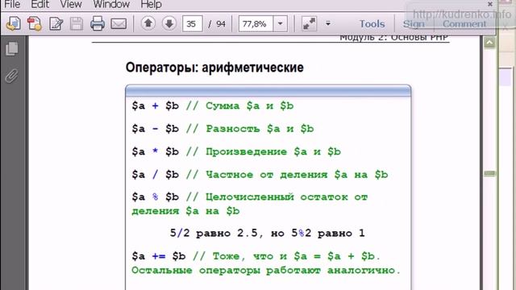Open the Tools pane
Screen dimensions: 516x290
tap(372, 23)
